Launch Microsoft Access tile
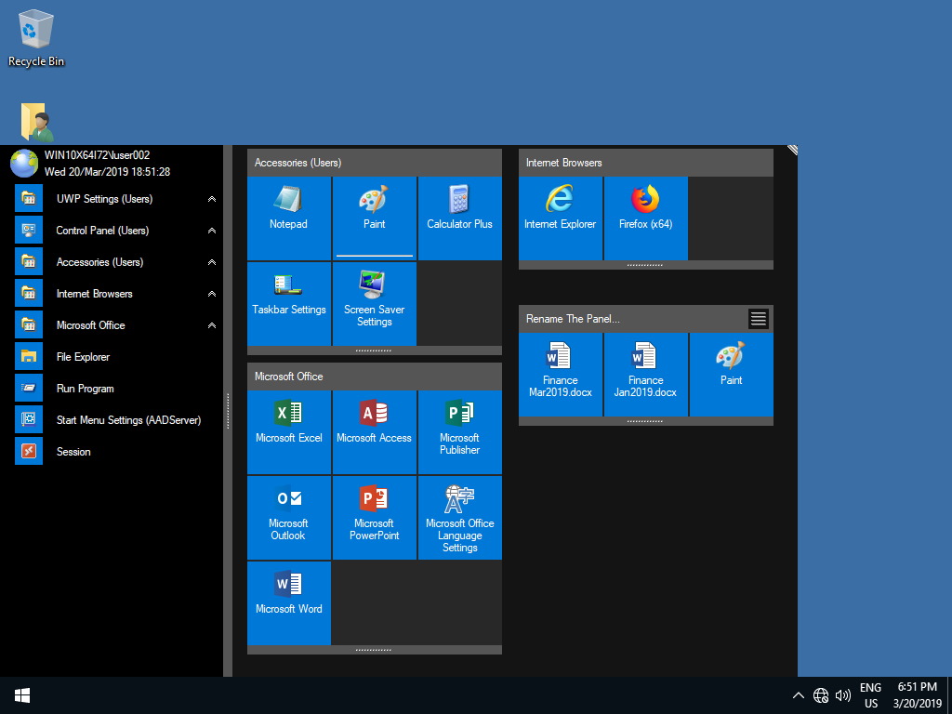Screen dimensions: 952x714 coord(374,423)
